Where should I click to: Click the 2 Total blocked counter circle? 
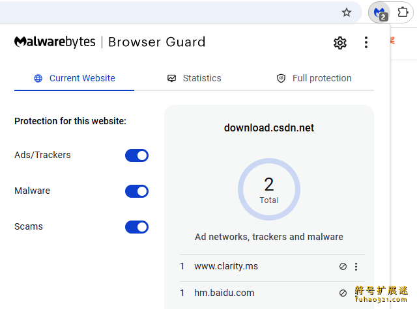pyautogui.click(x=269, y=189)
